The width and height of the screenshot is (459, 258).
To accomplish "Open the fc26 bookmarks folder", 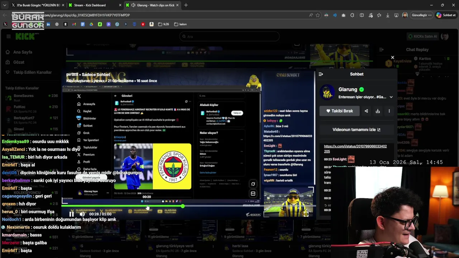I will click(x=164, y=24).
